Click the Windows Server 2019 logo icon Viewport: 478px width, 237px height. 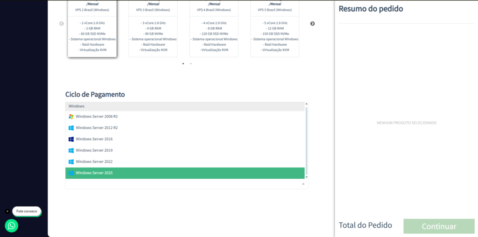click(x=71, y=150)
